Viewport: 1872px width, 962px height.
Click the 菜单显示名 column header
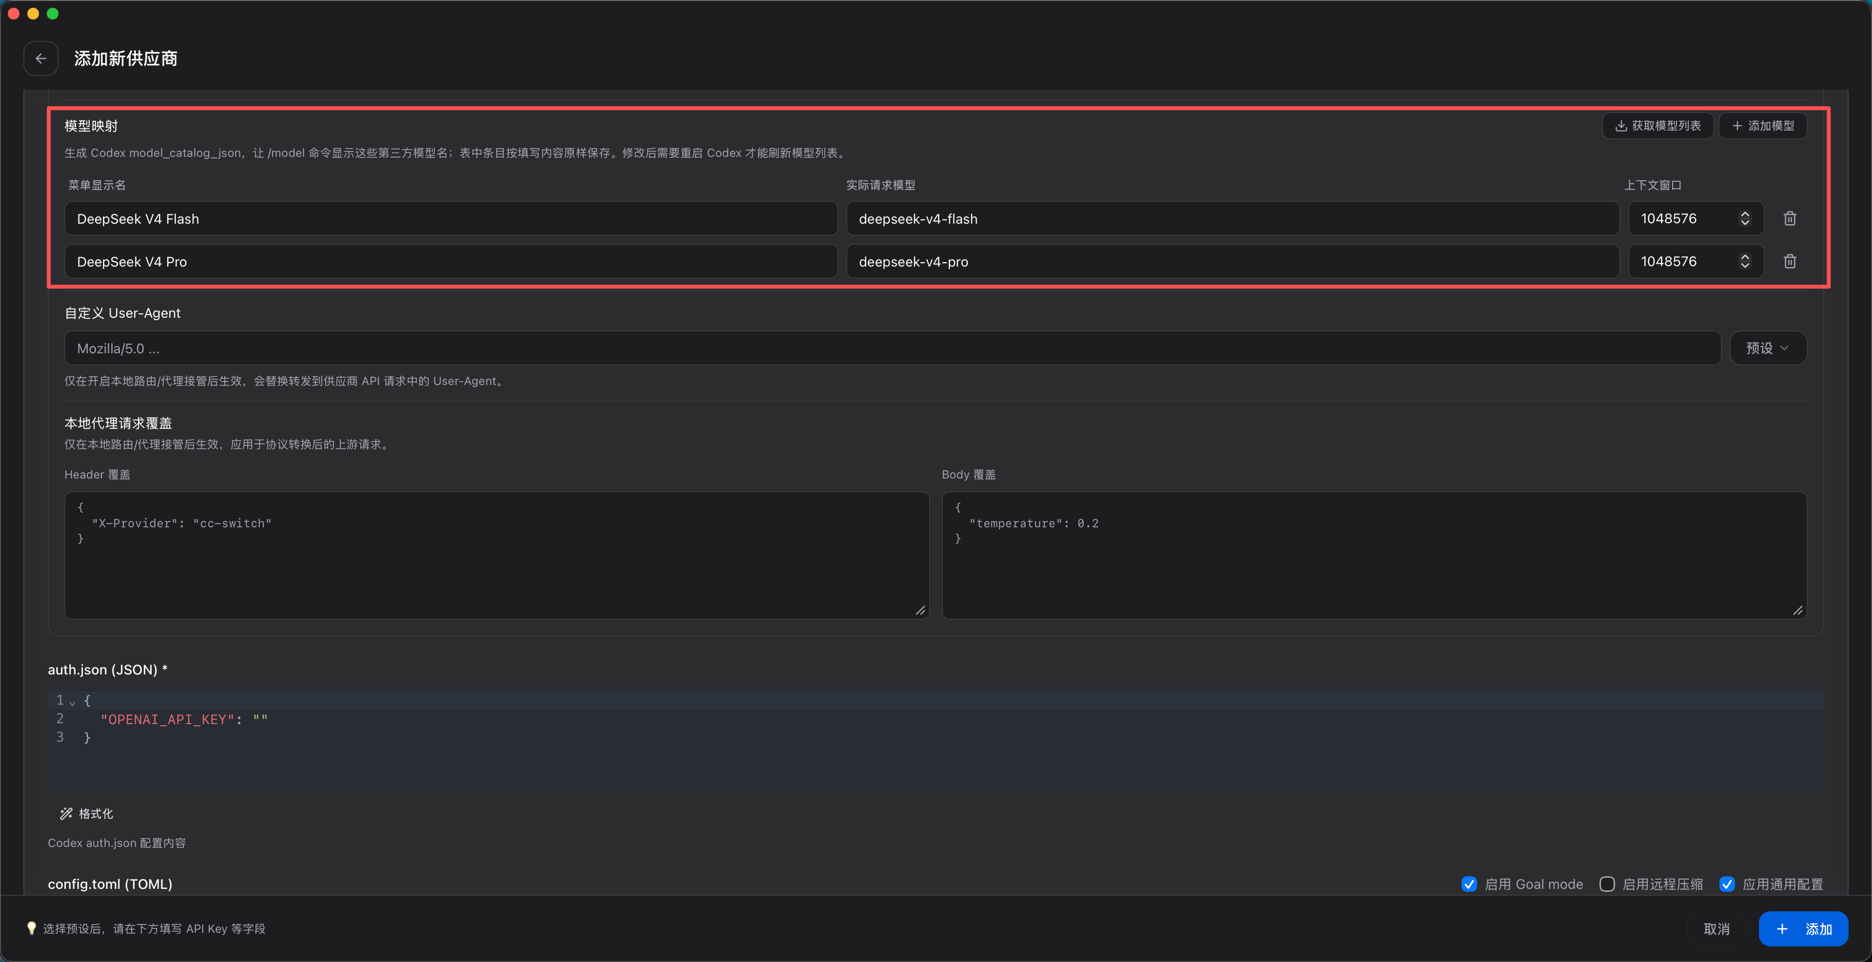pos(97,185)
